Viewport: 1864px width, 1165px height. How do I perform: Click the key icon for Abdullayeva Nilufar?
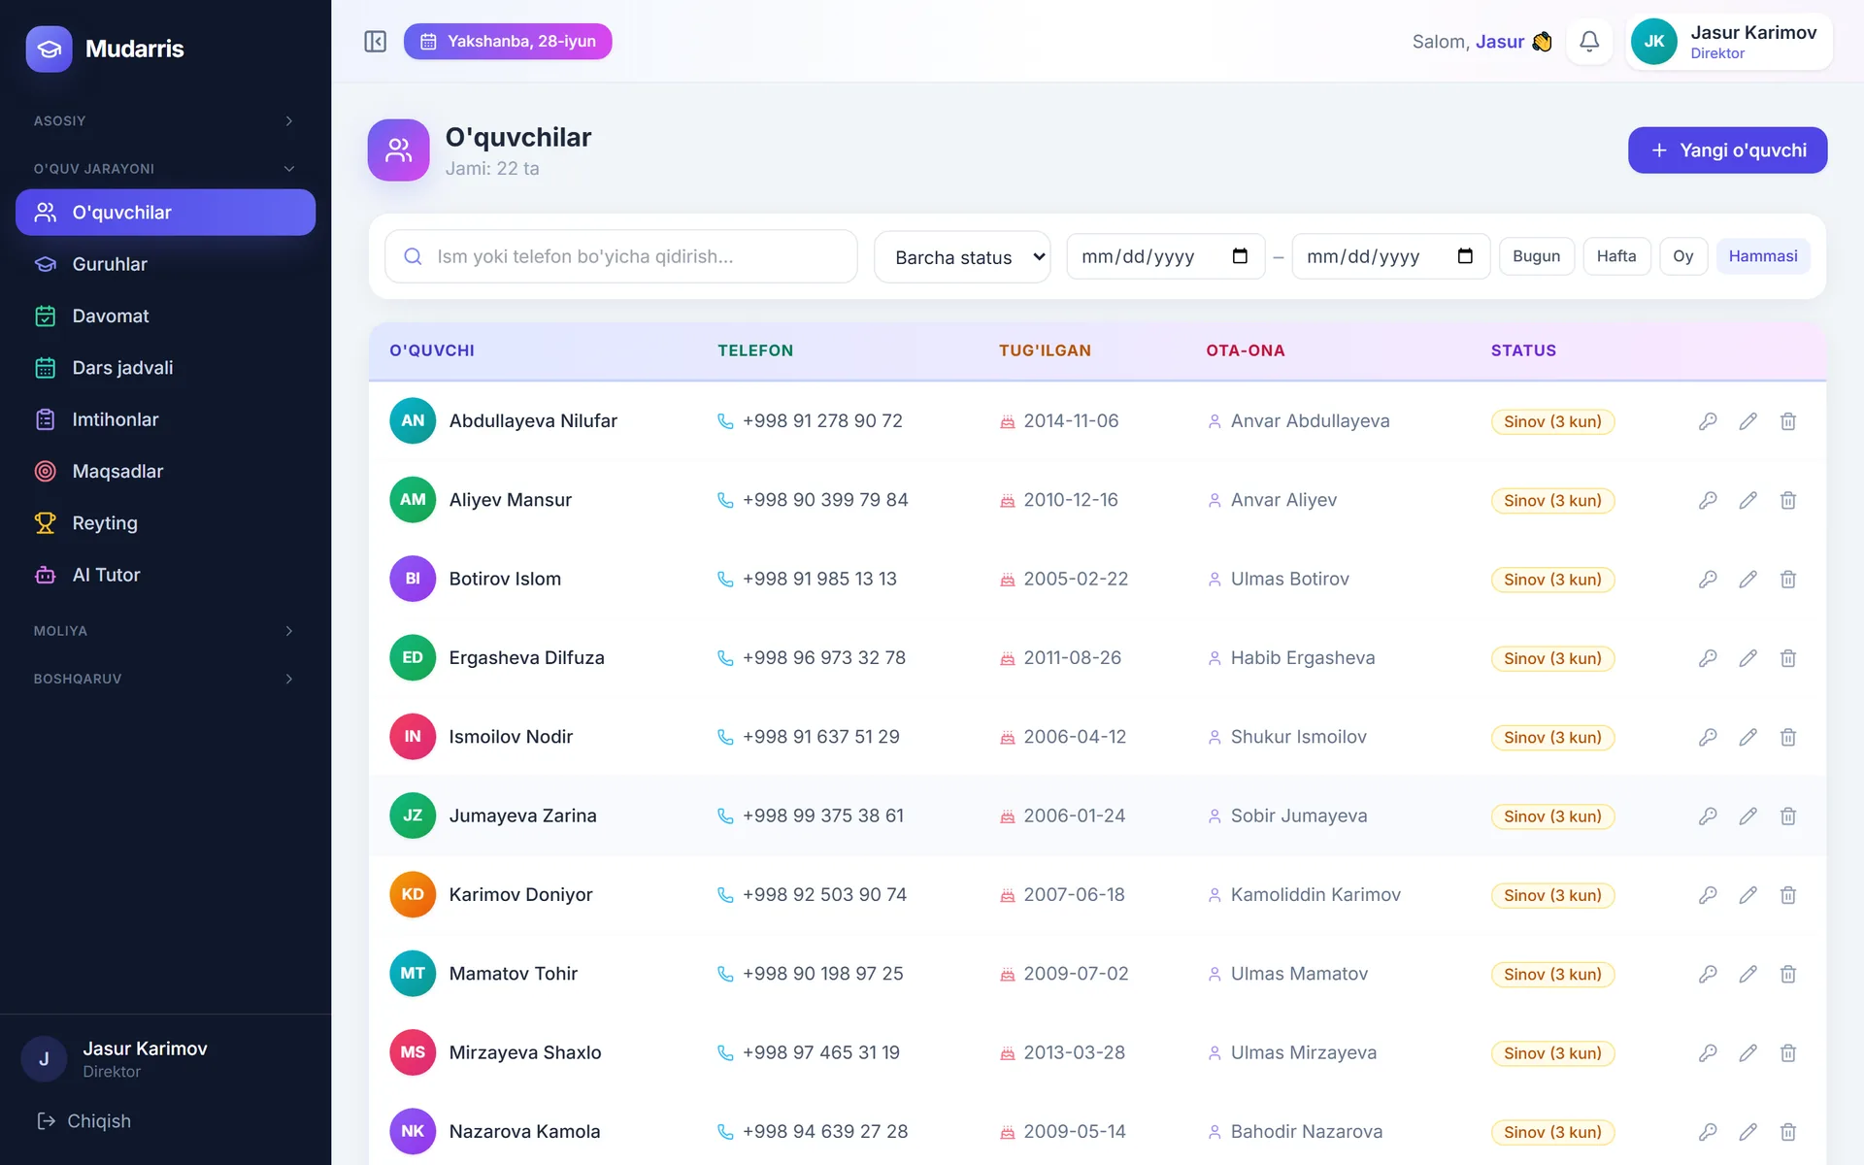pyautogui.click(x=1708, y=421)
